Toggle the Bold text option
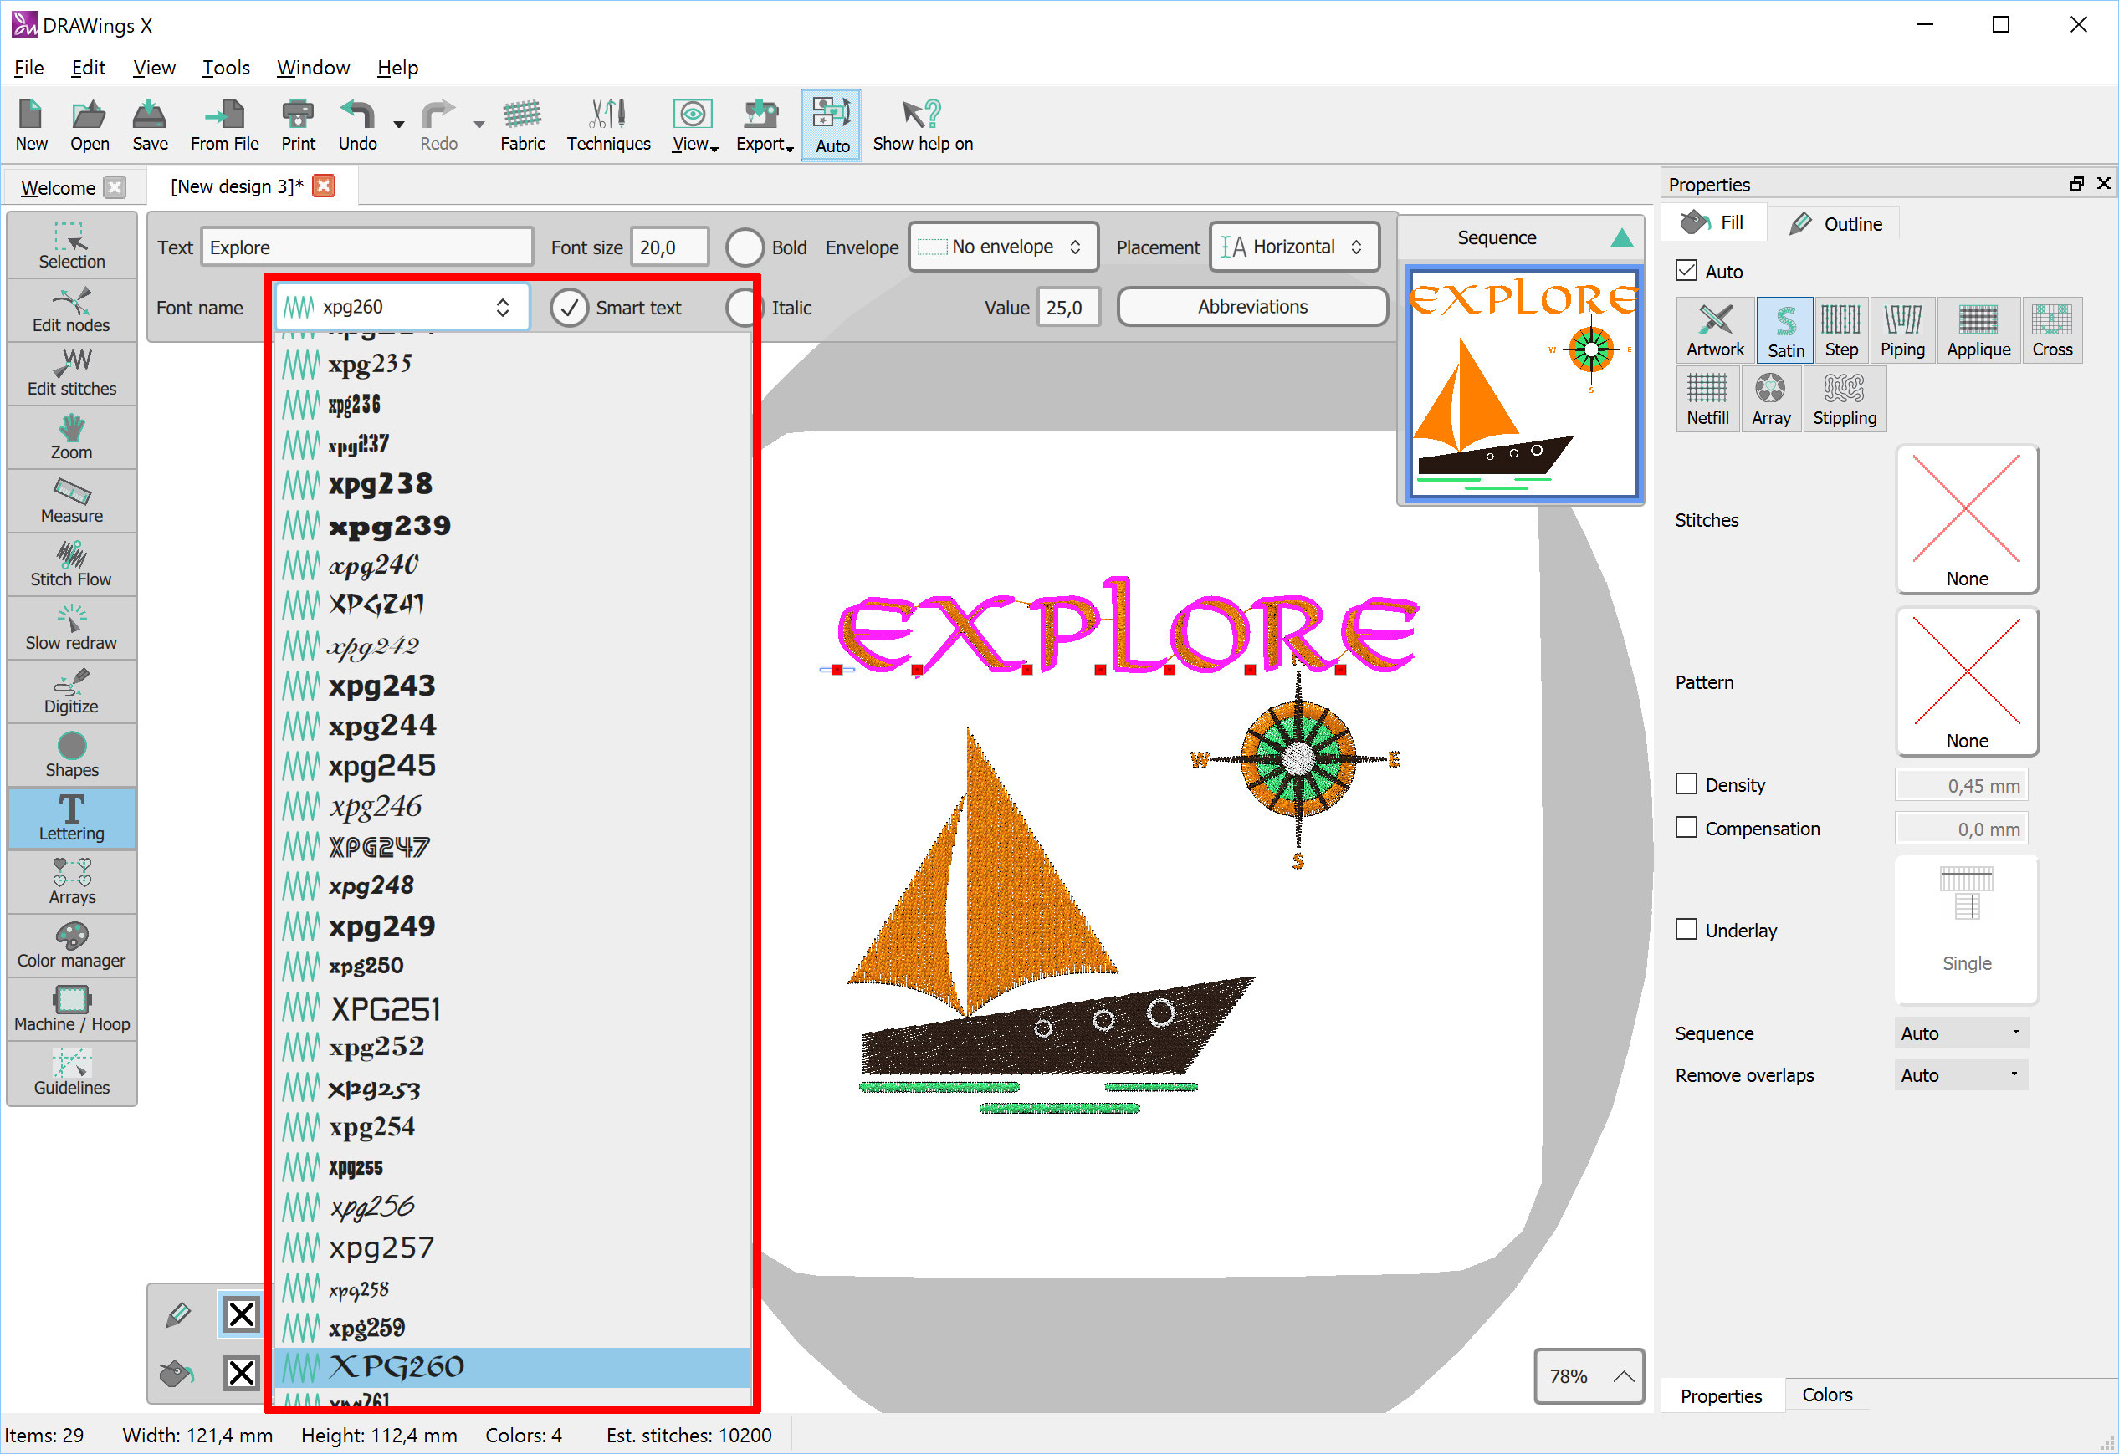Viewport: 2119px width, 1454px height. coord(744,247)
